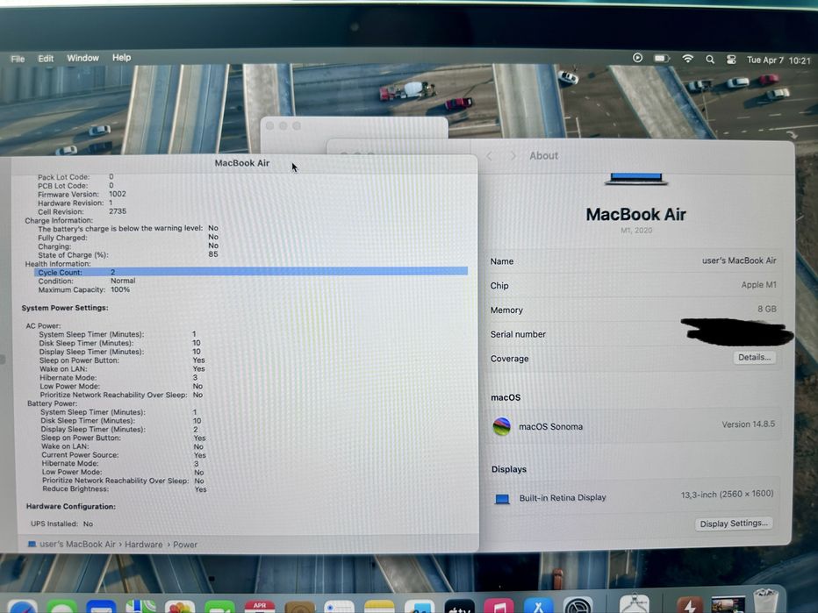818x613 pixels.
Task: Click user's MacBook Air in path bar
Action: click(78, 544)
